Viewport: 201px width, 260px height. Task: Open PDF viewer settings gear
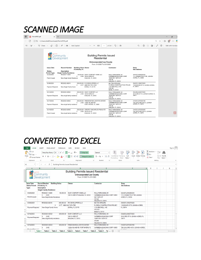tap(161, 46)
